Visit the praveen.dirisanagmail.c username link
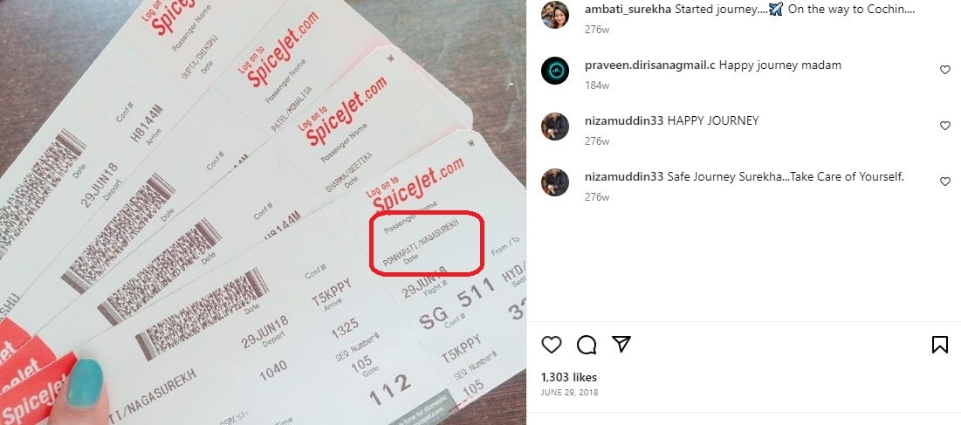Screen dimensions: 961x425 point(650,65)
